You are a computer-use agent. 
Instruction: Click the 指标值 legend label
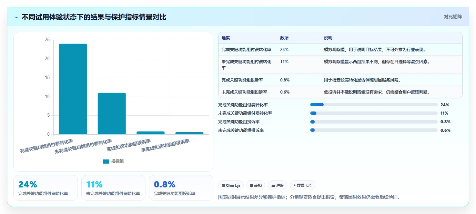(118, 161)
